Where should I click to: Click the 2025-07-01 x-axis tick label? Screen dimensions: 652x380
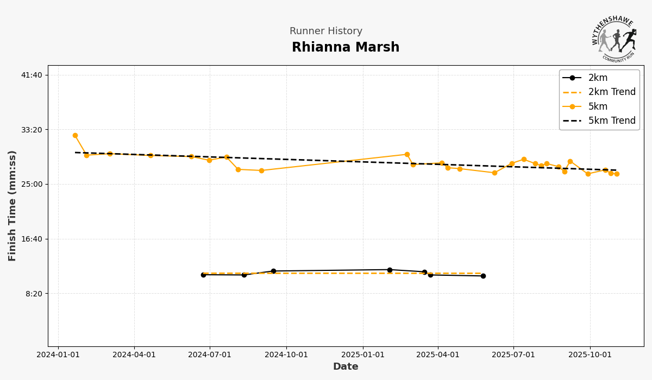(513, 355)
